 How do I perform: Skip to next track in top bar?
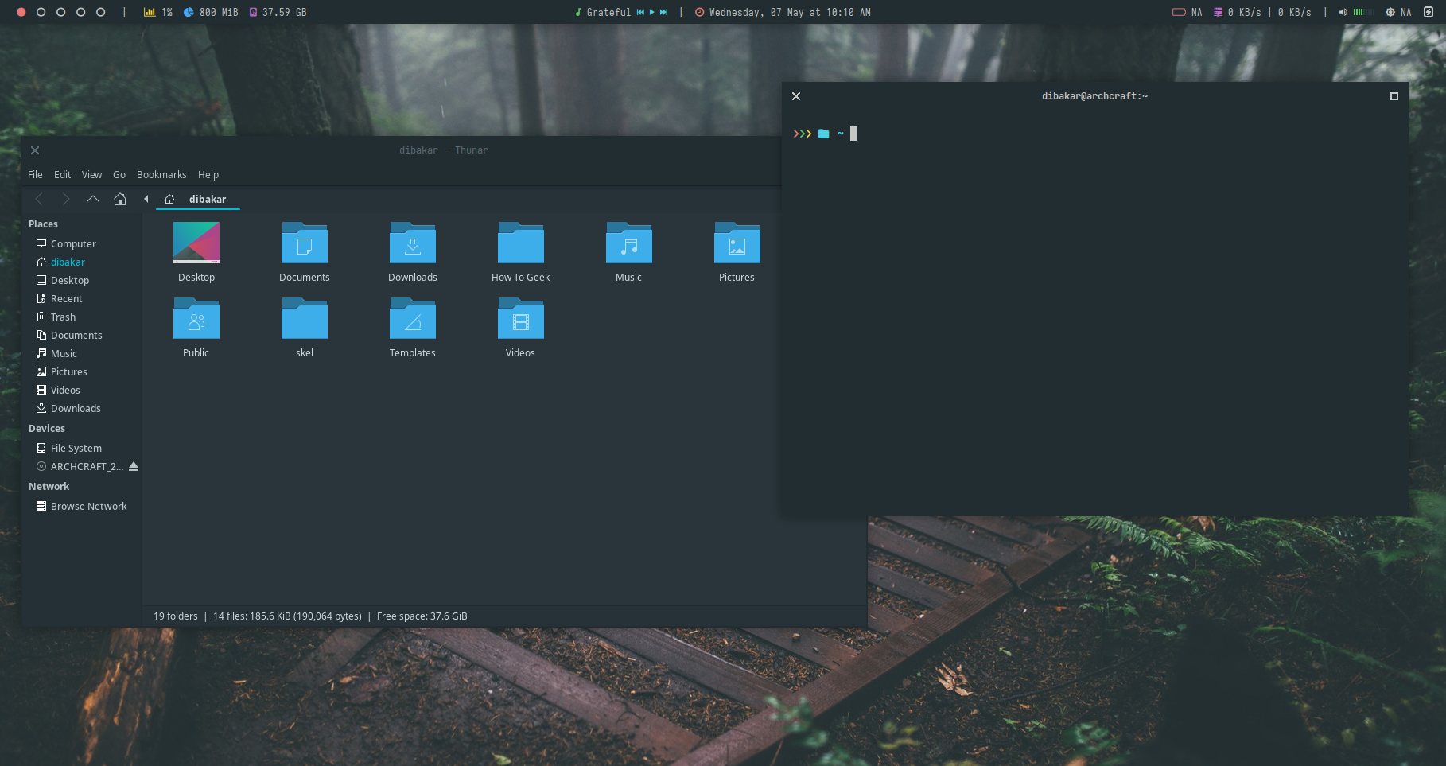click(663, 12)
